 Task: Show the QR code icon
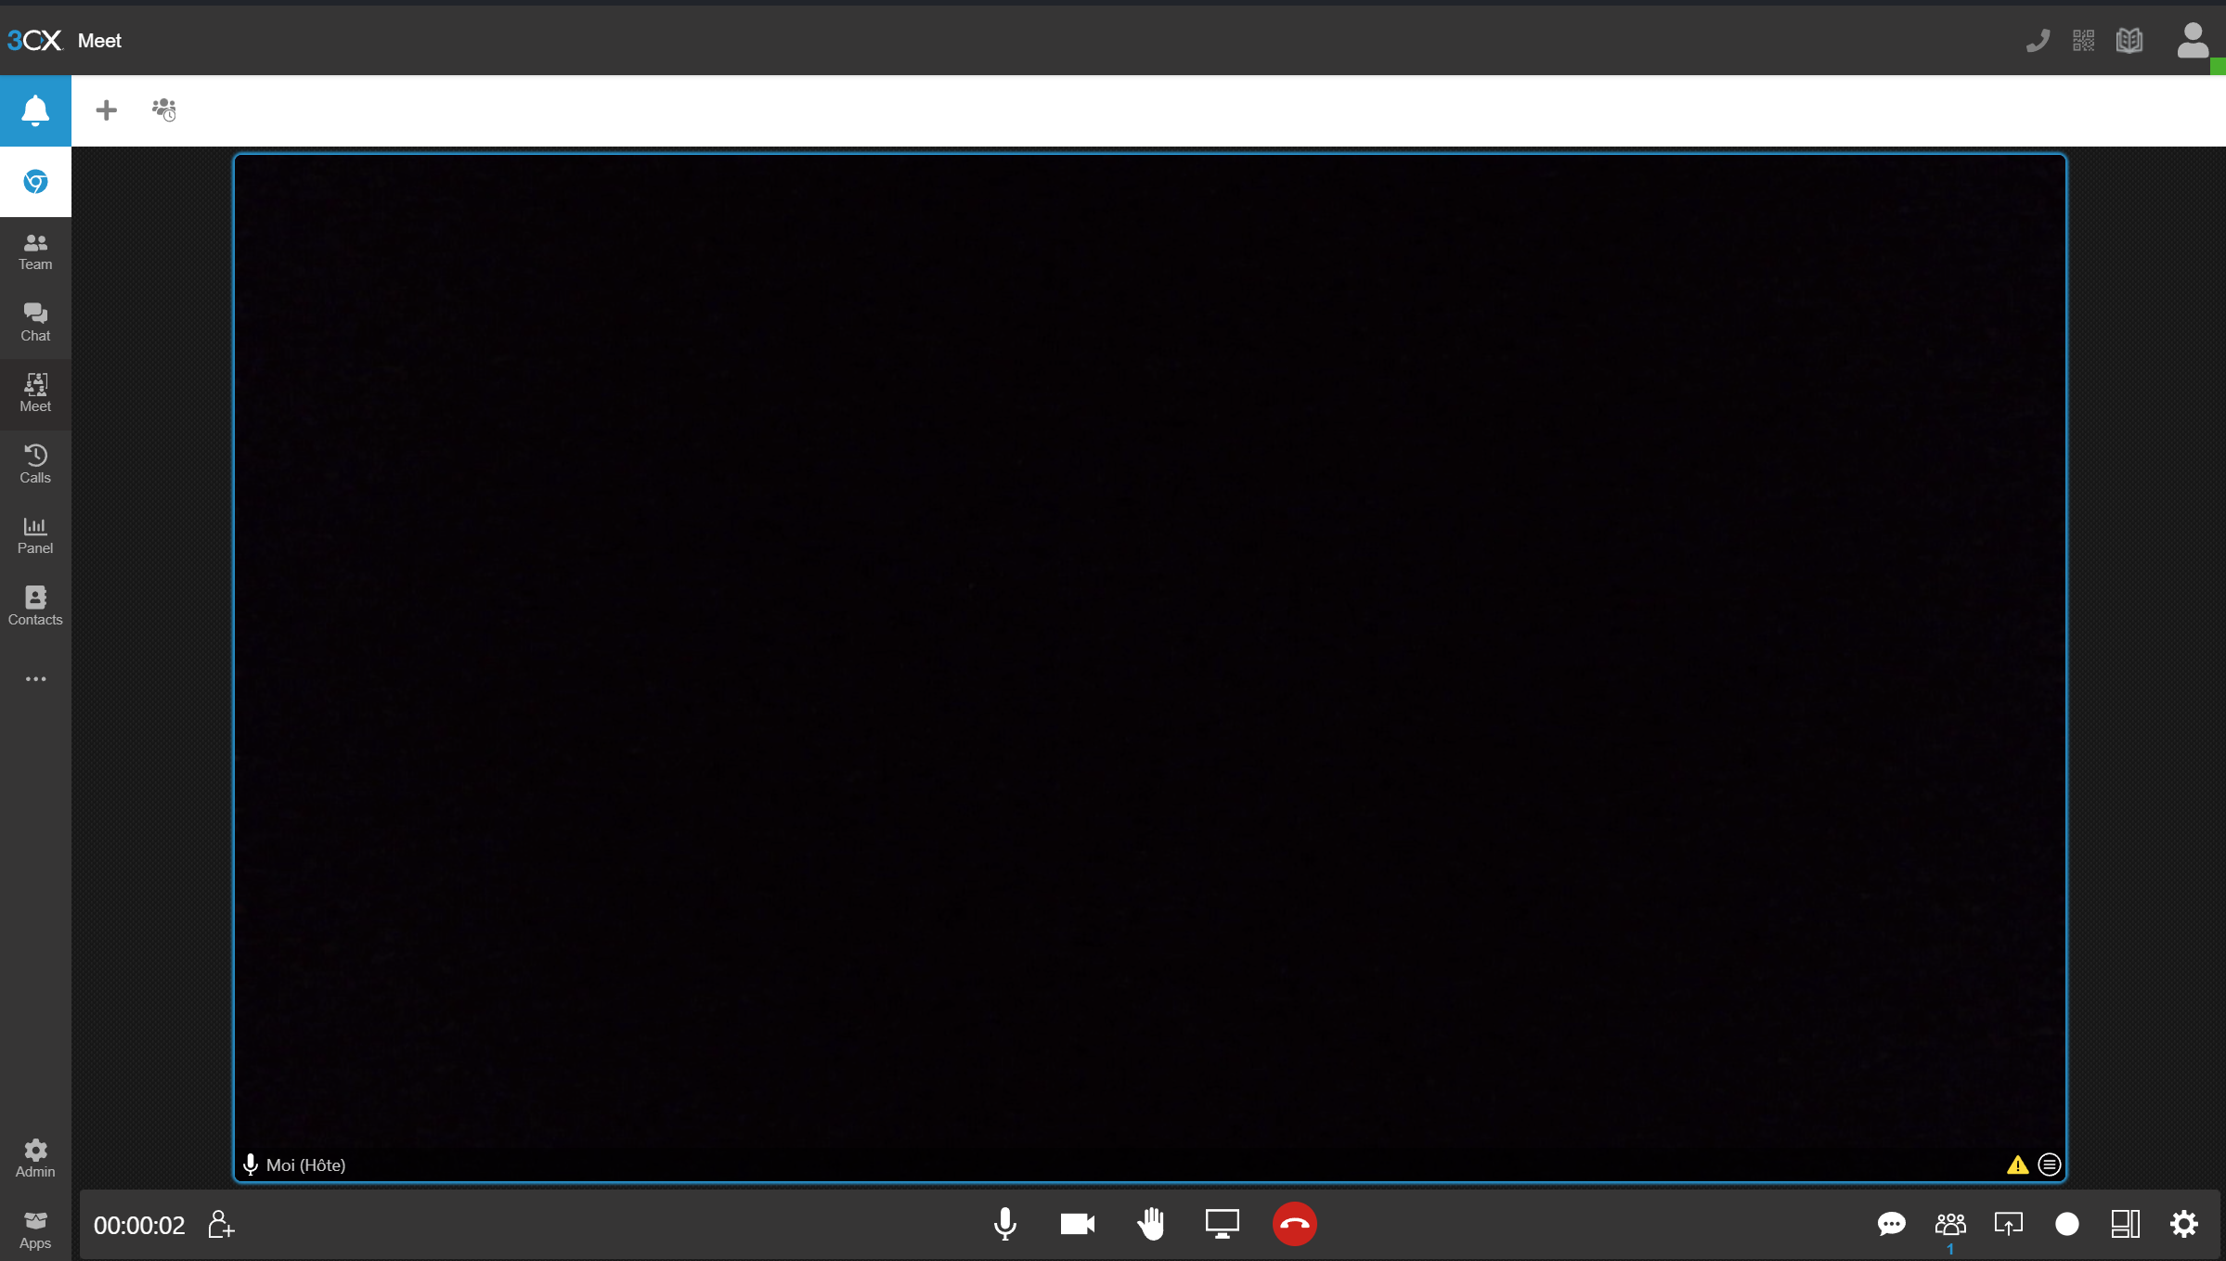(x=2084, y=41)
